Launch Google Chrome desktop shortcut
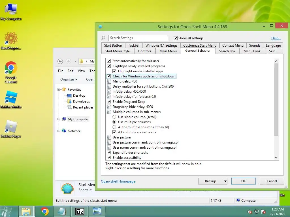 11,72
